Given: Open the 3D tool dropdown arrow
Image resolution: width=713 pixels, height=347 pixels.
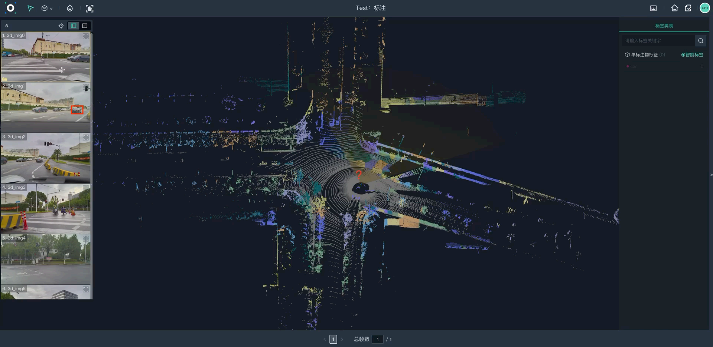Looking at the screenshot, I should click(51, 9).
